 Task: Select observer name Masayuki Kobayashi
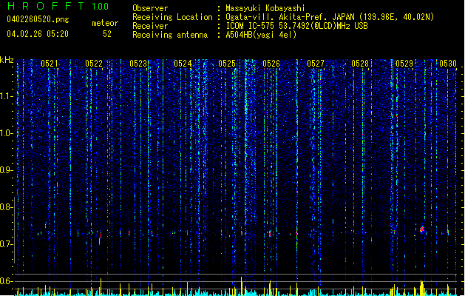265,8
